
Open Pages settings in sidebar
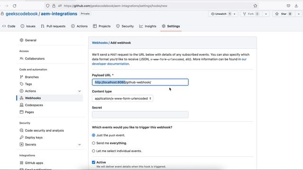click(29, 112)
